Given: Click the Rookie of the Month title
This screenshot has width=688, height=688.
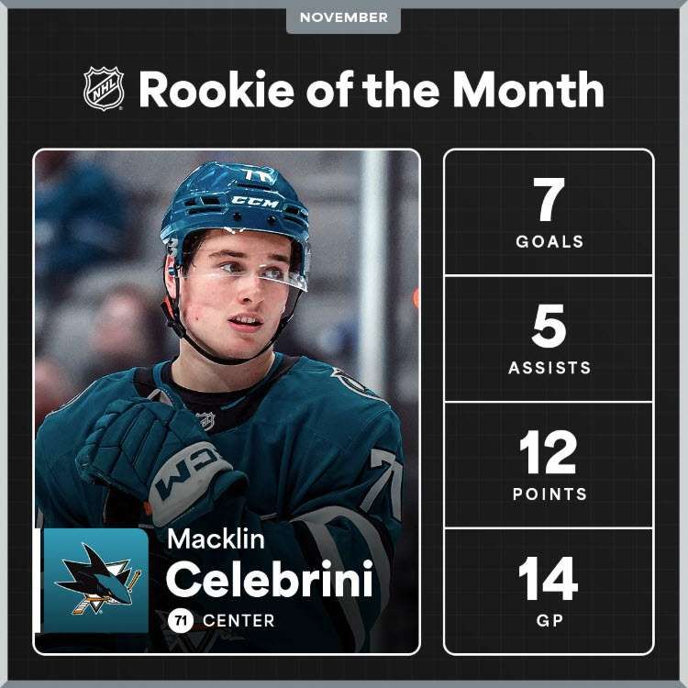Looking at the screenshot, I should [x=372, y=90].
